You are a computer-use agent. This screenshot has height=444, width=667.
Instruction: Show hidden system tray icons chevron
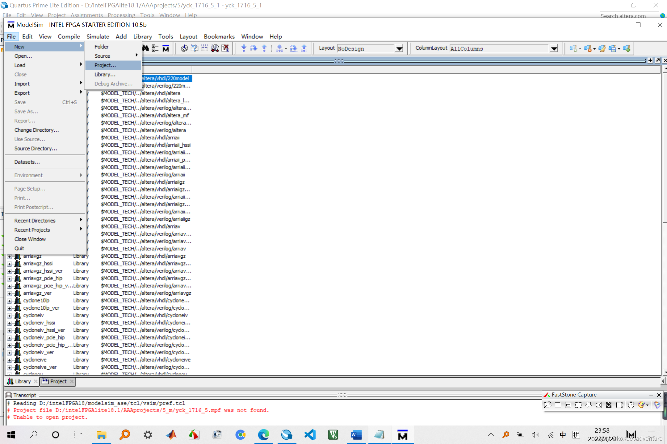pyautogui.click(x=491, y=435)
